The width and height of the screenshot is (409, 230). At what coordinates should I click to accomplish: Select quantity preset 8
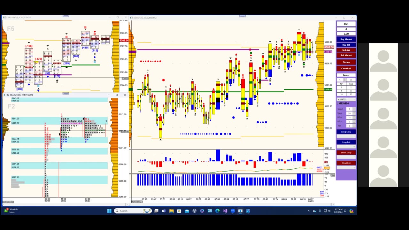[x=351, y=91]
